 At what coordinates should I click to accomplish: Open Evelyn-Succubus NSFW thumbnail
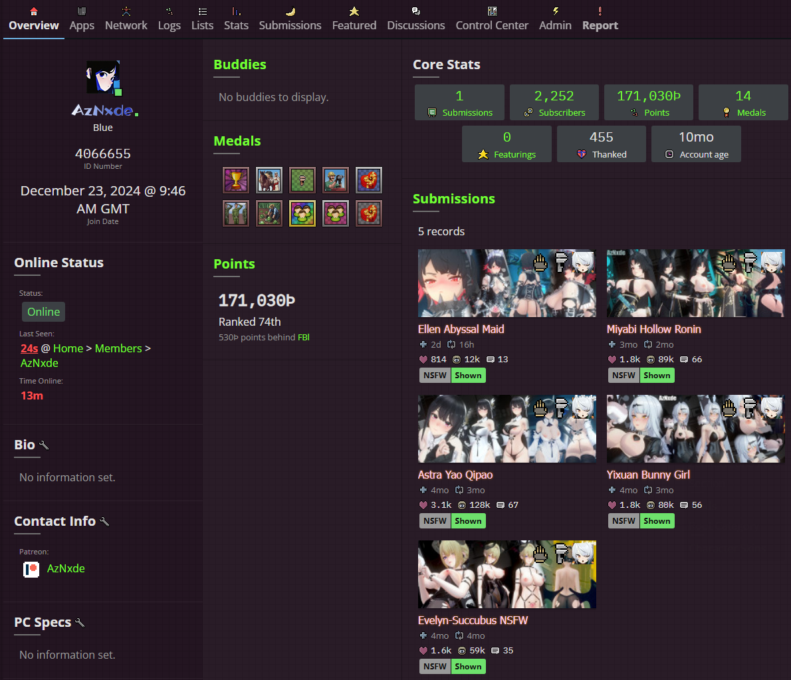[507, 574]
